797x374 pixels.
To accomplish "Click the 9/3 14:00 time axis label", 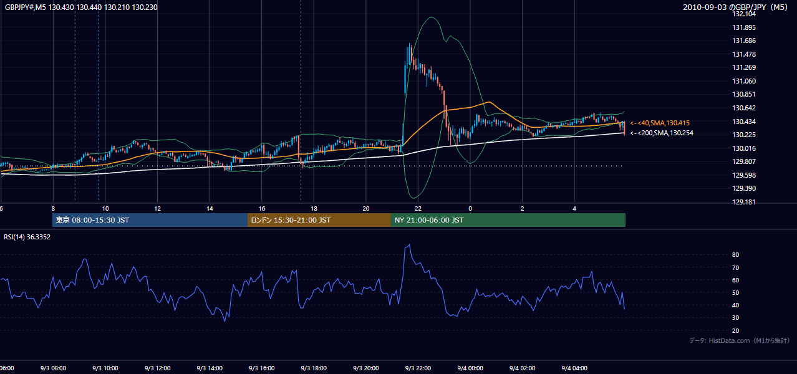I will pos(210,368).
